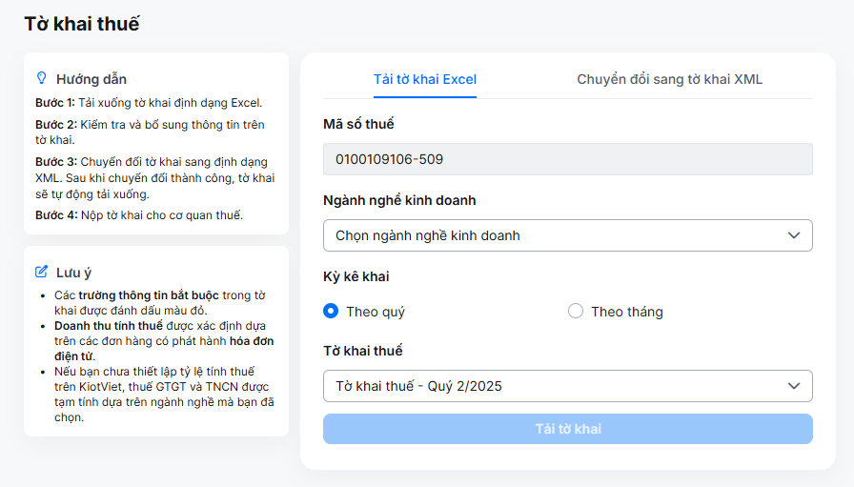Image resolution: width=854 pixels, height=487 pixels.
Task: Select the Theo tháng radio option
Action: [575, 311]
